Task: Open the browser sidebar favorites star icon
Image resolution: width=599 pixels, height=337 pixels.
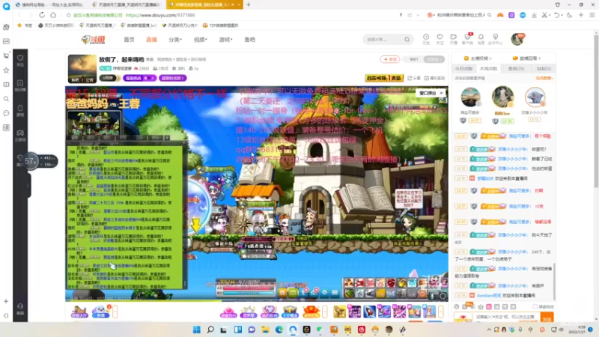Action: point(6,70)
